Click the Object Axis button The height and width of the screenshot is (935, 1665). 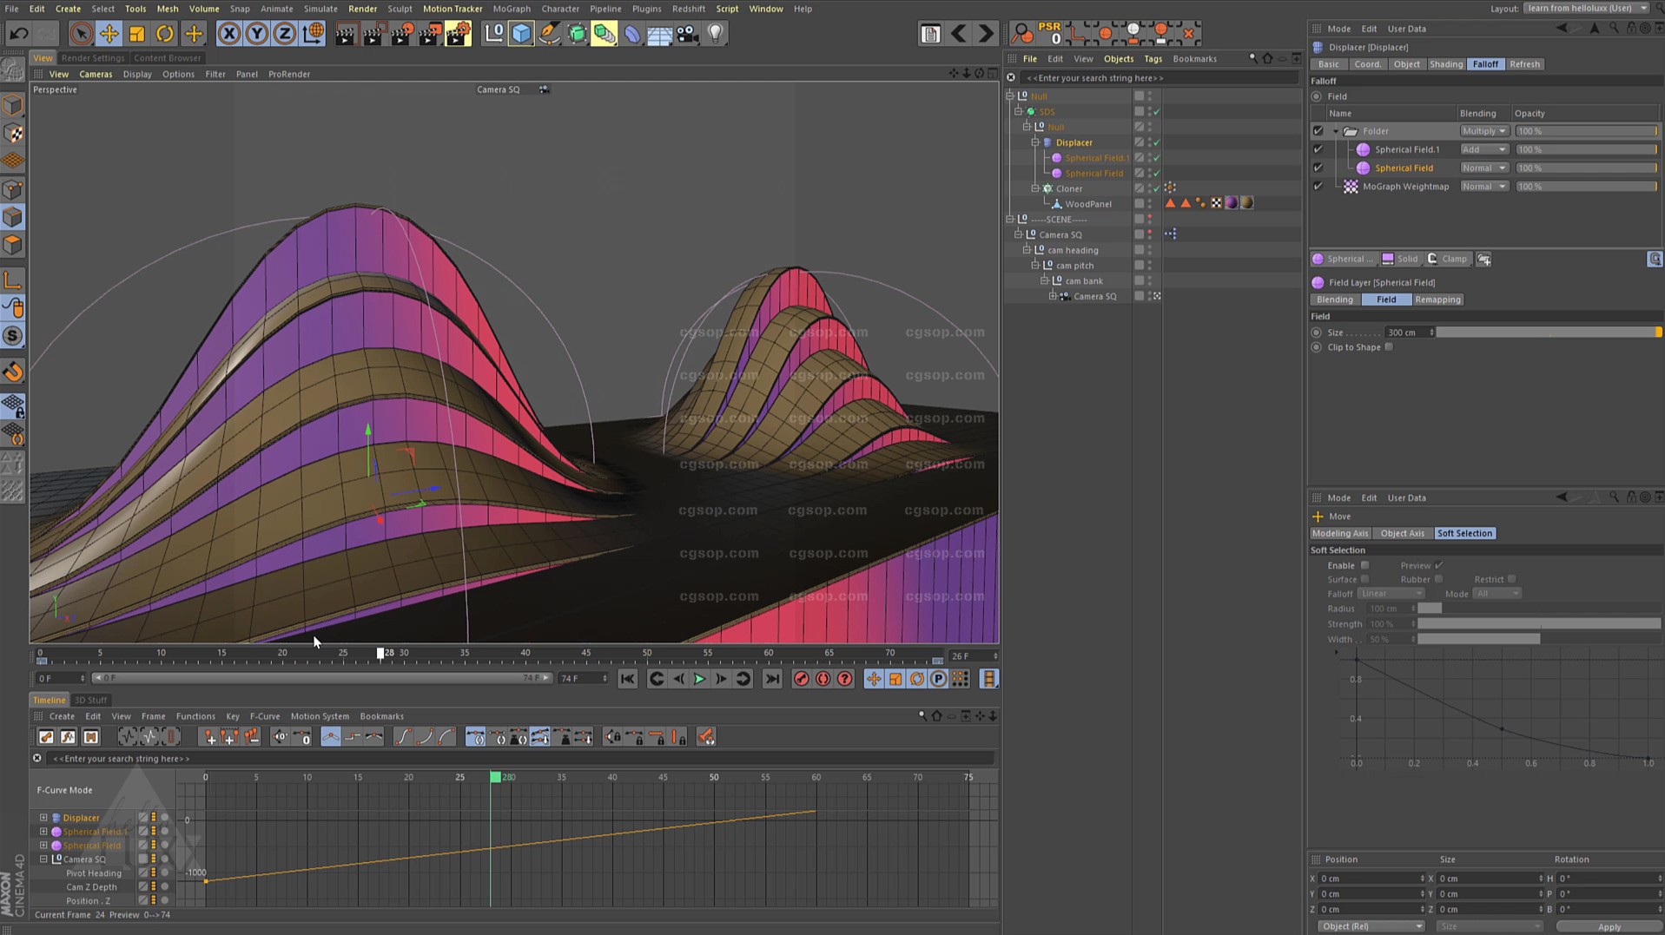[1402, 533]
